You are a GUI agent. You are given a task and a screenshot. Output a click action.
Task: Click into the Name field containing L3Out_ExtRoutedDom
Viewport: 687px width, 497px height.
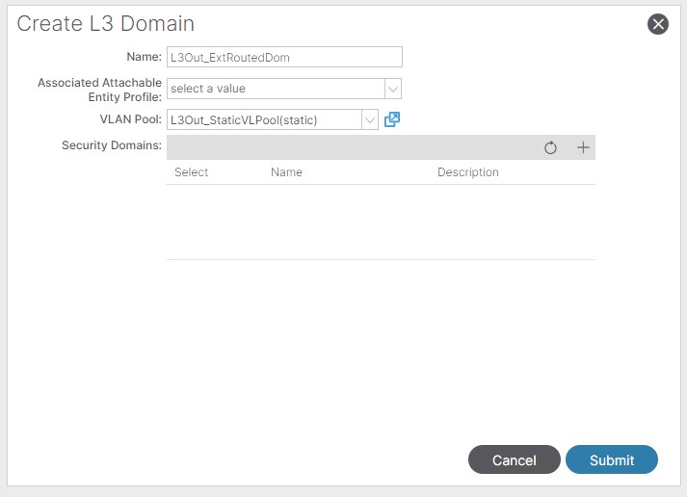[x=283, y=57]
